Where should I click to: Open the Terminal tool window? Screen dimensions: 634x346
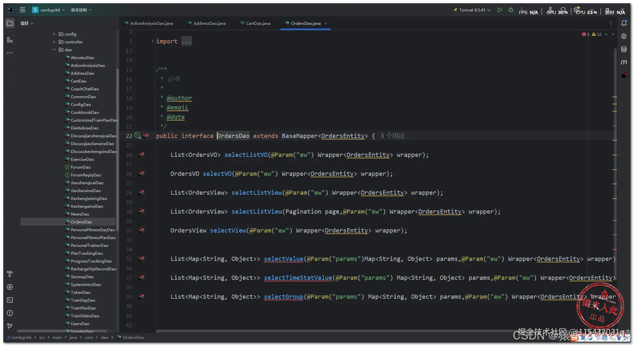[x=10, y=300]
